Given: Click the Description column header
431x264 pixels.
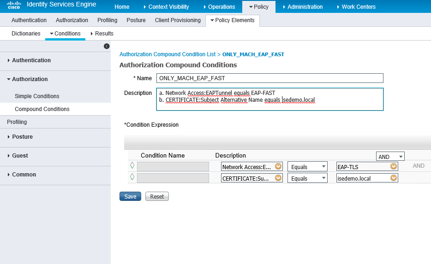Looking at the screenshot, I should (230, 156).
